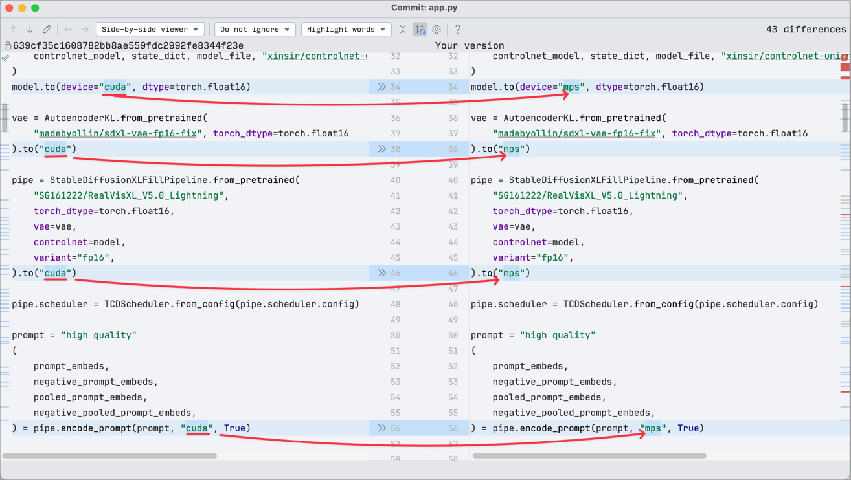Viewport: 851px width, 480px height.
Task: Click left pipe = StableDiffusionXLFillPipeline line
Action: pyautogui.click(x=155, y=180)
